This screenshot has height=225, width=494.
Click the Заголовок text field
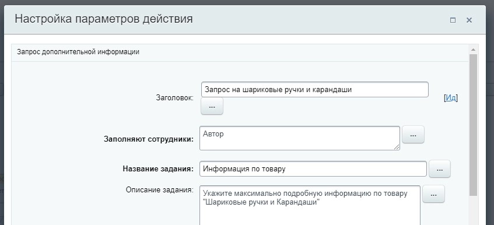[x=315, y=90]
